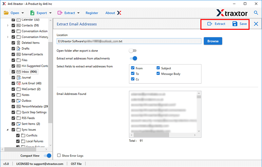Screen dimensions: 262x167
Task: Enable Show Error Logs checkbox
Action: (x=59, y=155)
